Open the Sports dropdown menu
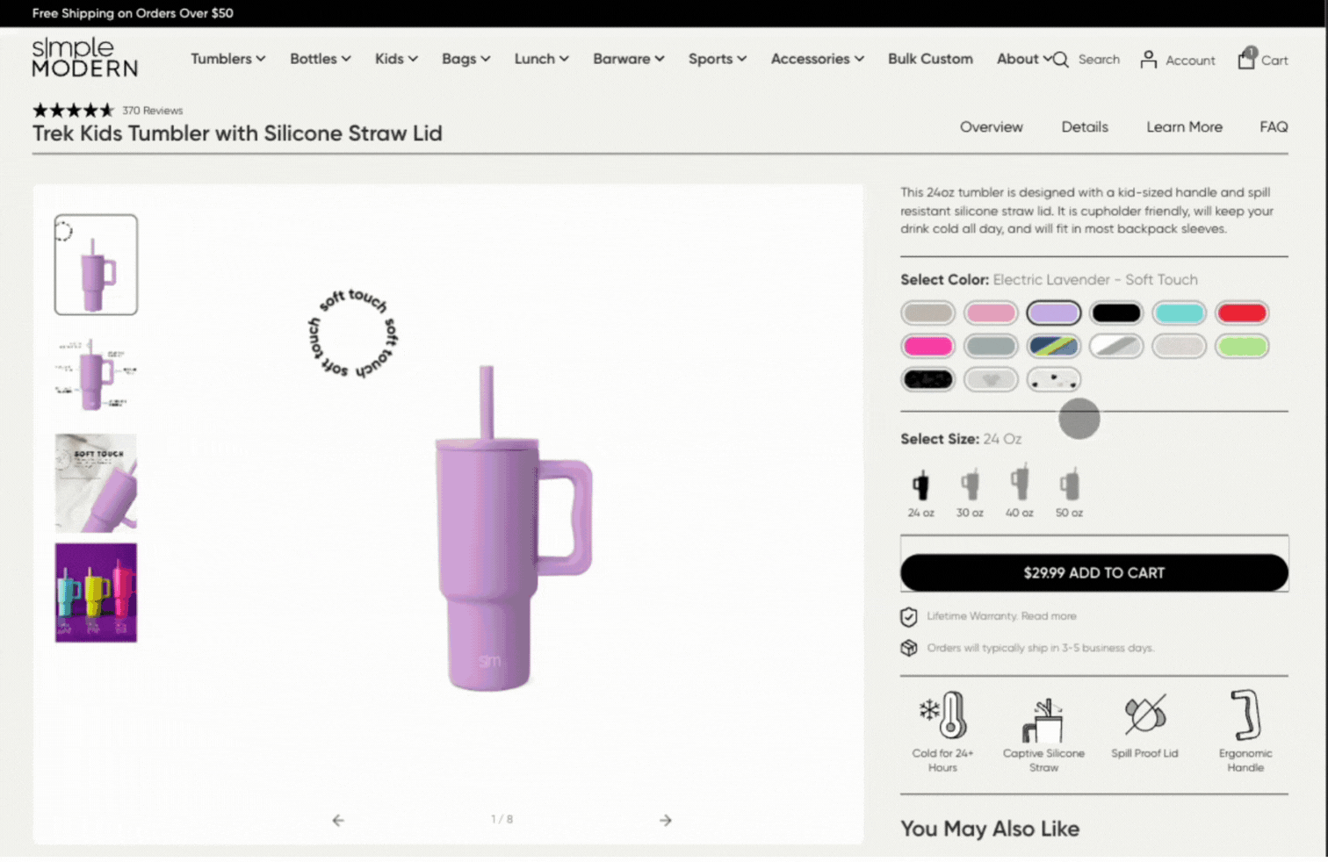This screenshot has height=862, width=1328. pyautogui.click(x=718, y=59)
